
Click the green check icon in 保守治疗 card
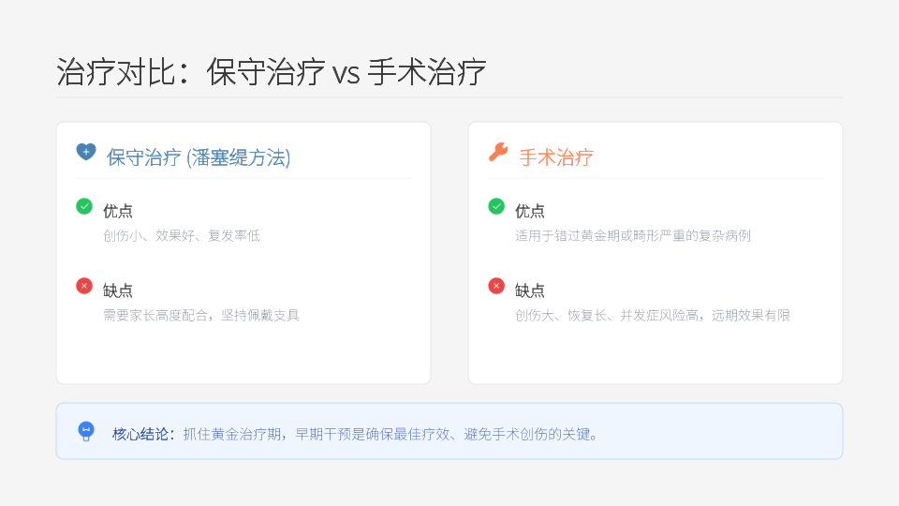(84, 206)
